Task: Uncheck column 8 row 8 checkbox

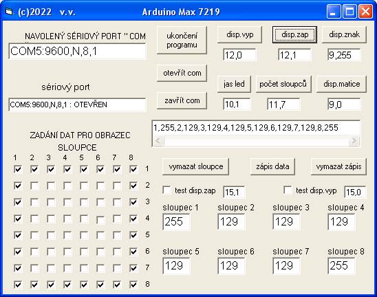Action: 133,285
